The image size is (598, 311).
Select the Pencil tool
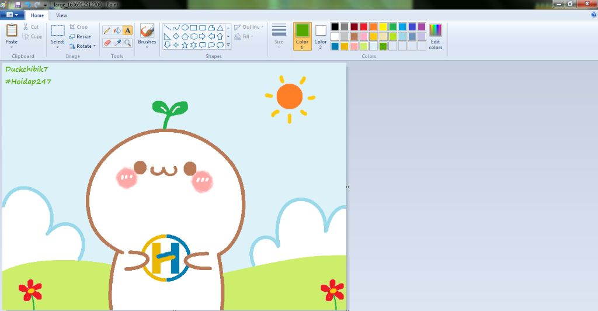[107, 30]
